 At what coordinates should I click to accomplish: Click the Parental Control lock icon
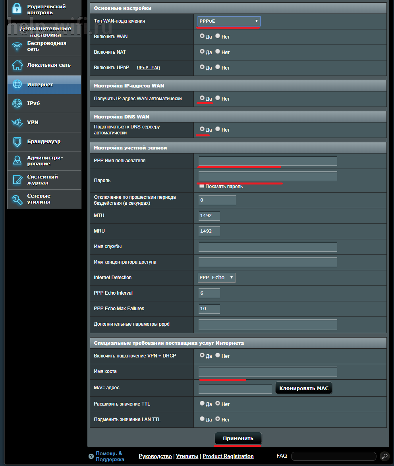17,9
